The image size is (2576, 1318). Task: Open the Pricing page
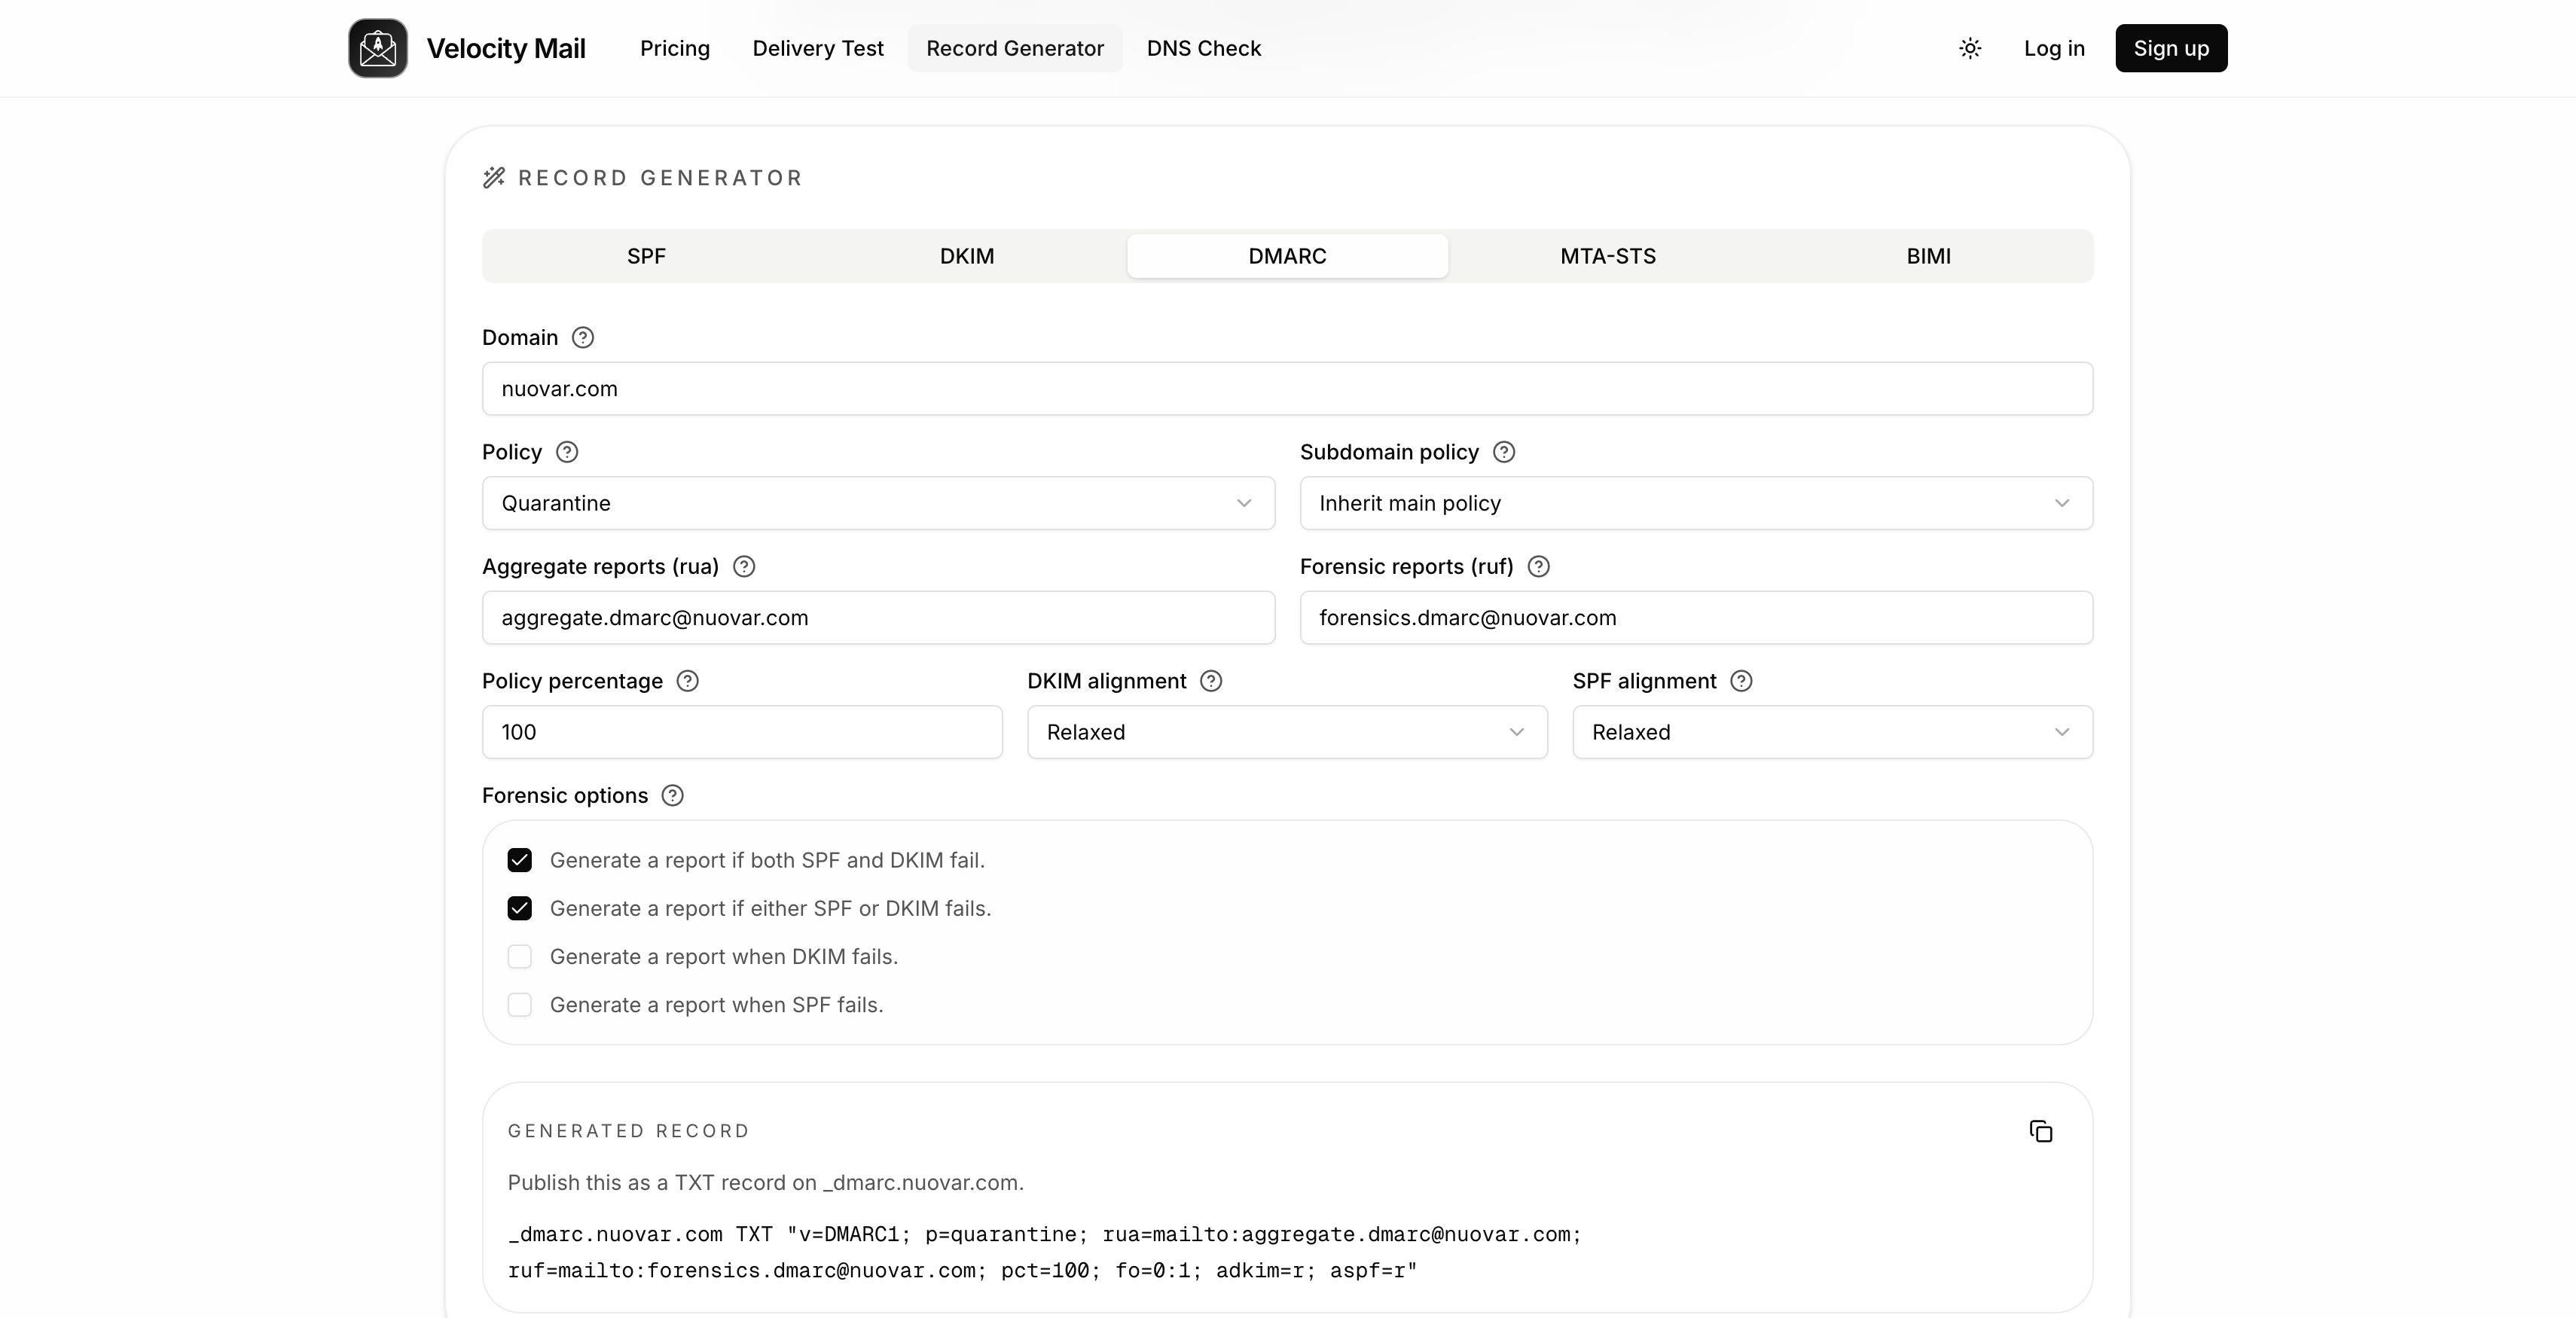tap(675, 48)
